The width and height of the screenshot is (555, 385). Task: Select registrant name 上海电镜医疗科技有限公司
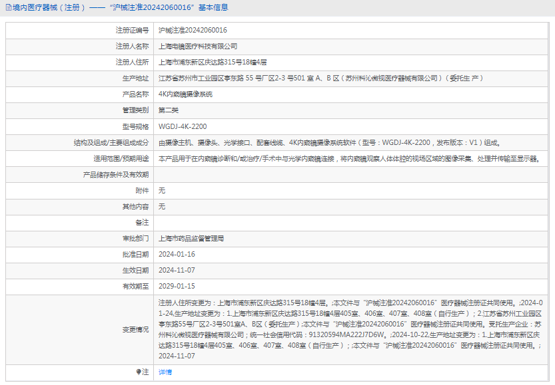197,47
